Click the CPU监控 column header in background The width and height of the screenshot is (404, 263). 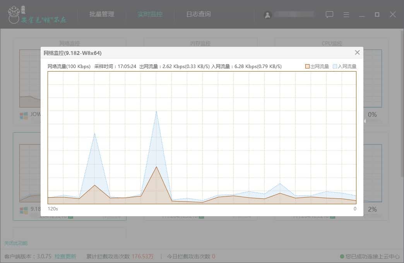[x=332, y=43]
